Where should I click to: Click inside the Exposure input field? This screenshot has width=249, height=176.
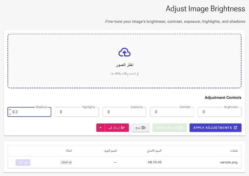tap(125, 112)
